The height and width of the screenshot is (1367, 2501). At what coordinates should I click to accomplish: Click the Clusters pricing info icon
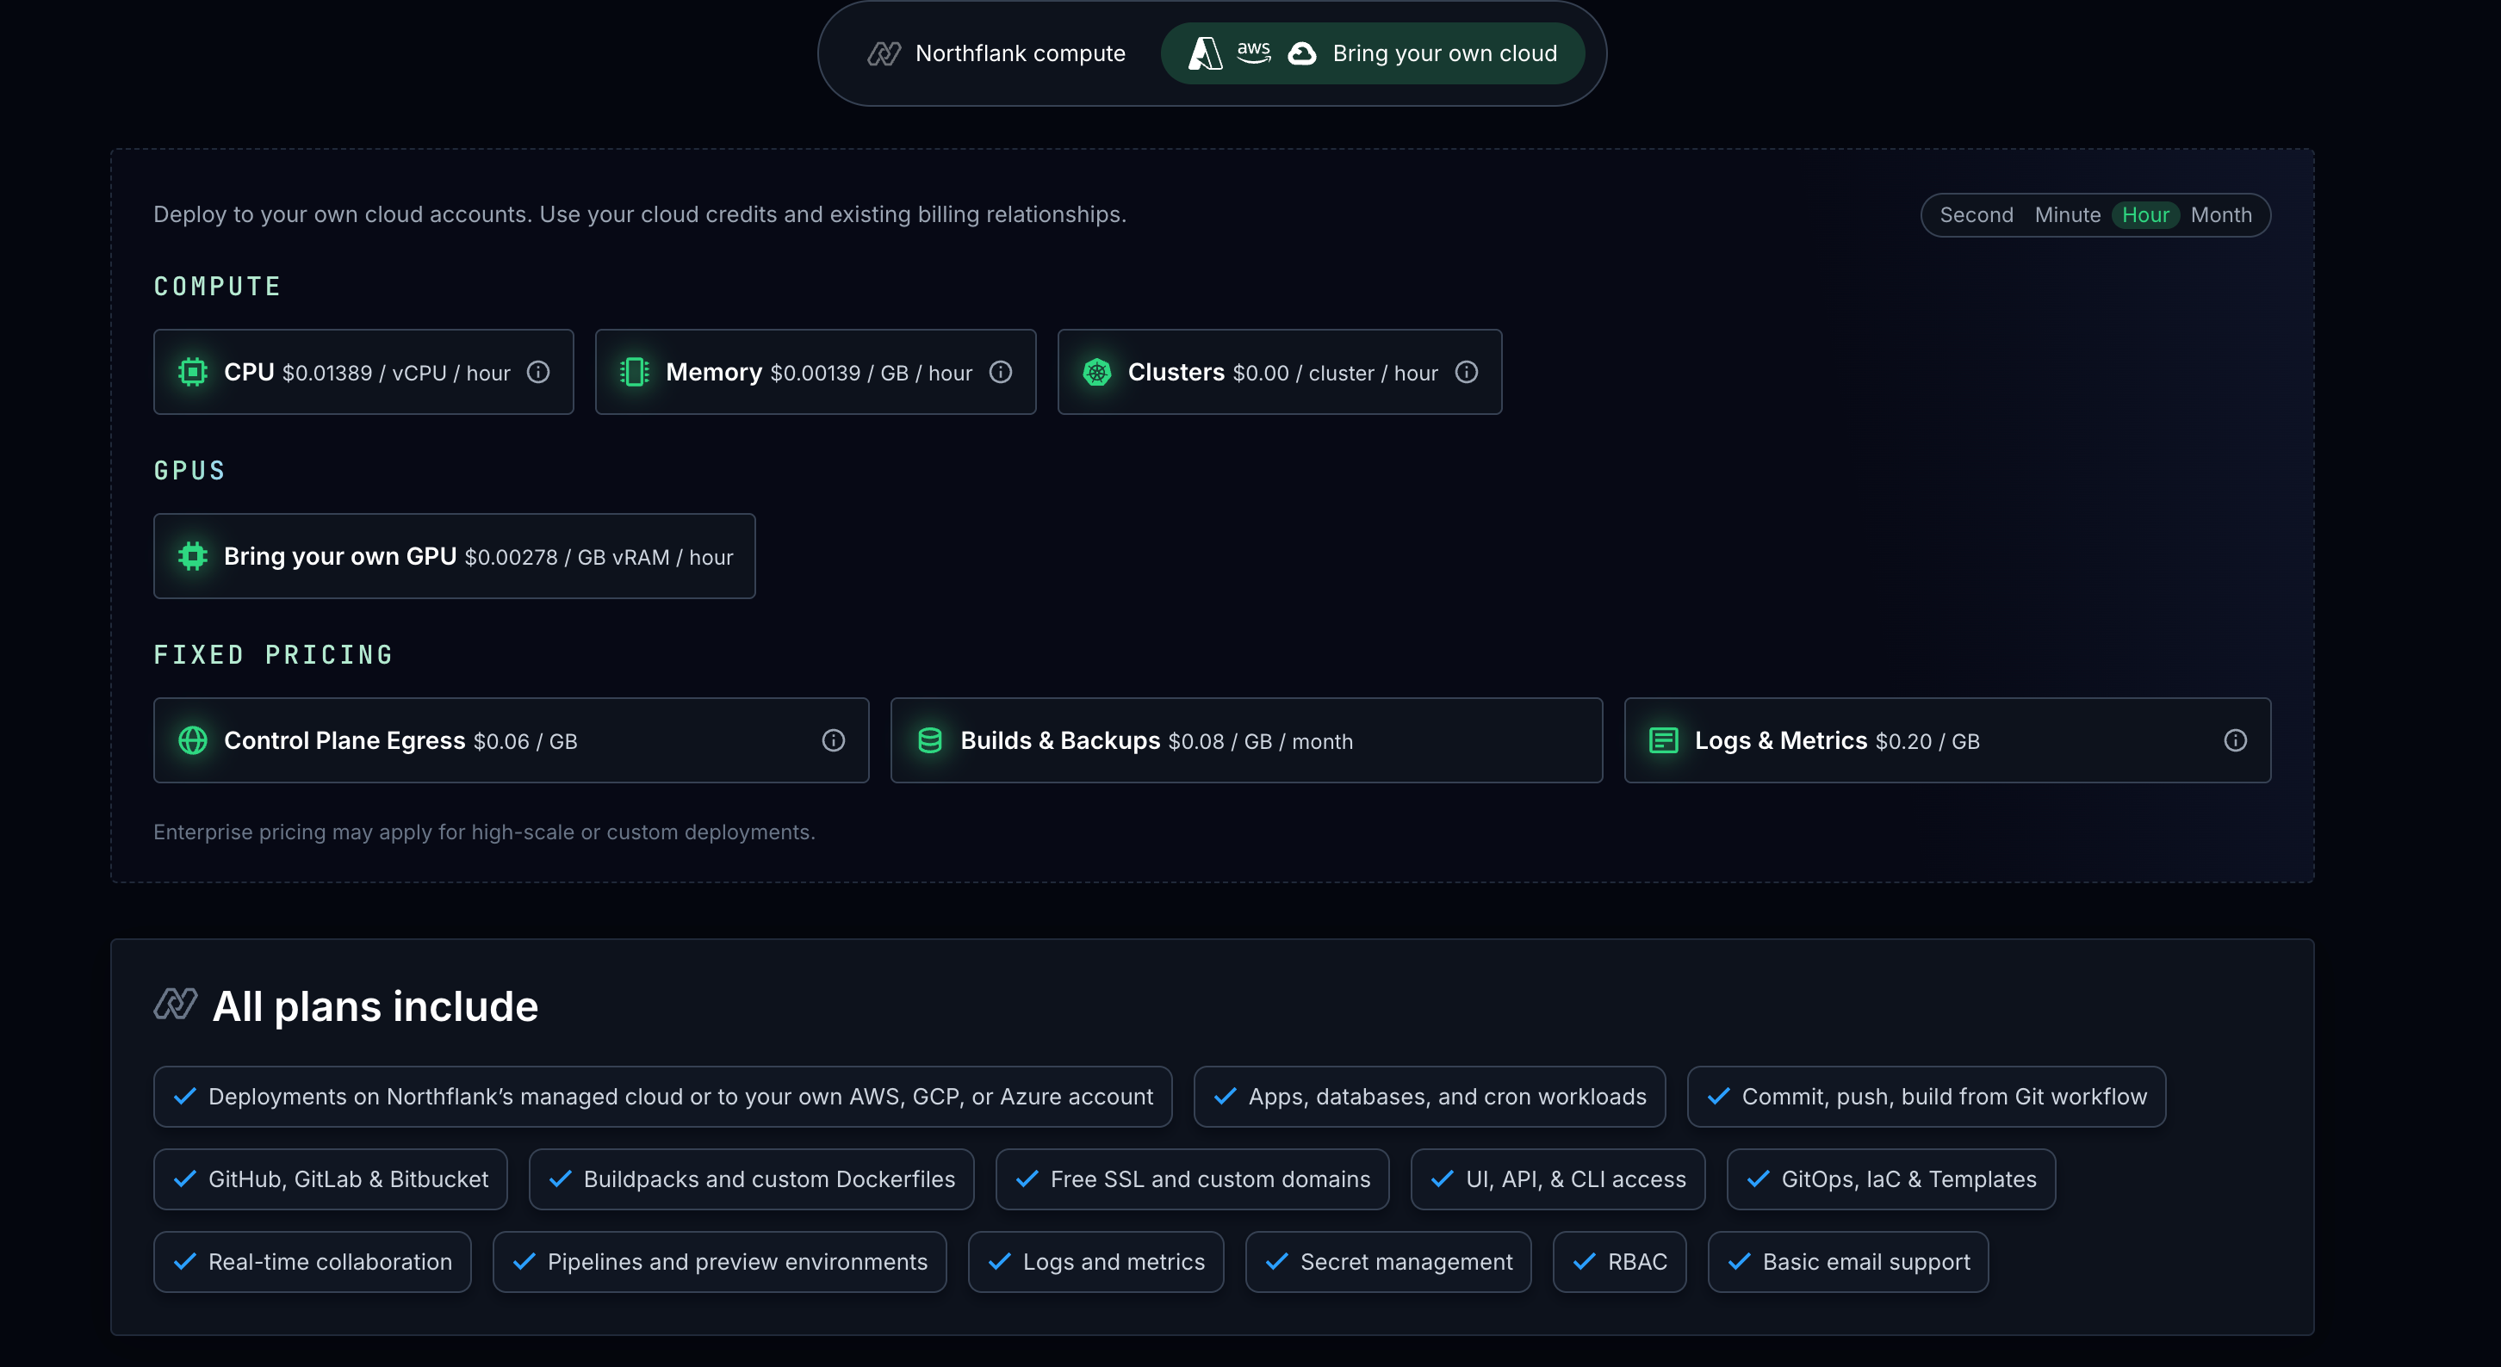(x=1466, y=373)
